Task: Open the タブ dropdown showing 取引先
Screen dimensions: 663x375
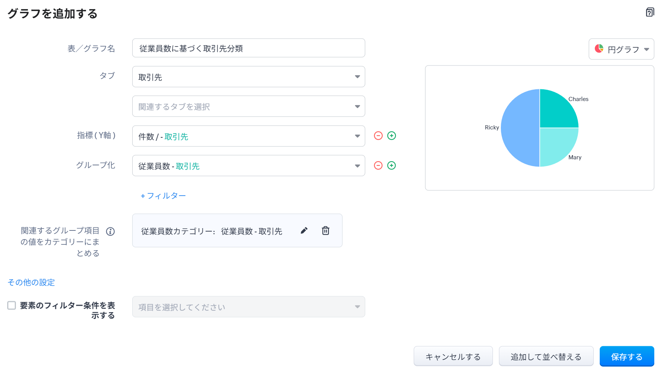Action: (248, 77)
